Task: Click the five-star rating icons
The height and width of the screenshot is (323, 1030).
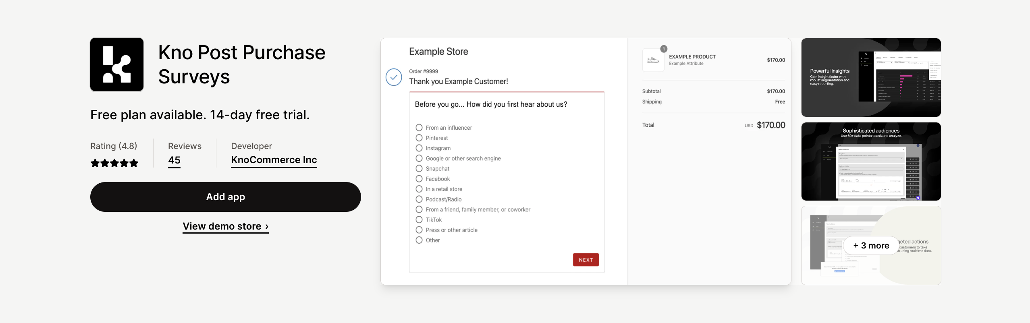Action: (x=114, y=163)
